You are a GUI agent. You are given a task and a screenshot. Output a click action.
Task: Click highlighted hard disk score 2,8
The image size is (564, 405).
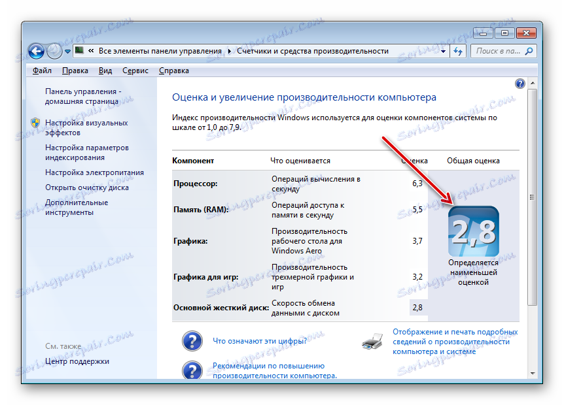(418, 308)
